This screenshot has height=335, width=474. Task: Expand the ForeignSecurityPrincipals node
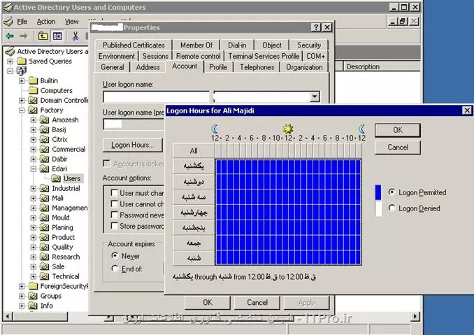point(22,286)
